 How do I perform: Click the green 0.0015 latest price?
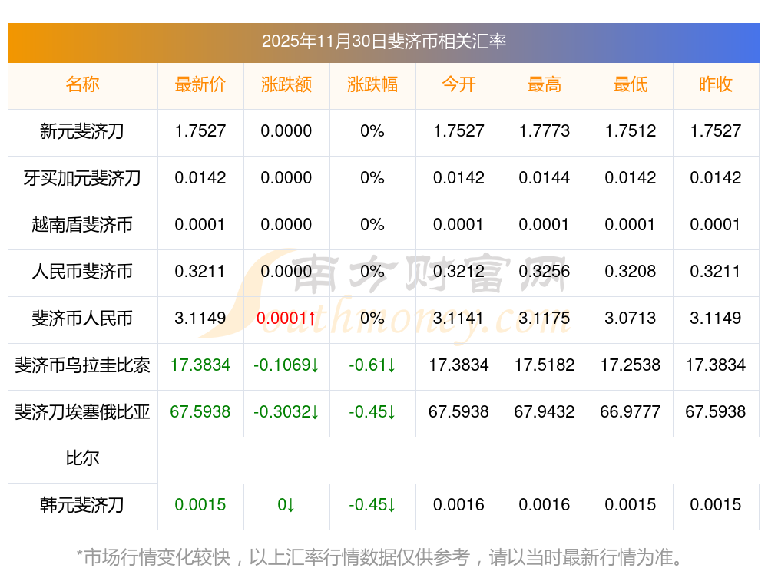[200, 505]
